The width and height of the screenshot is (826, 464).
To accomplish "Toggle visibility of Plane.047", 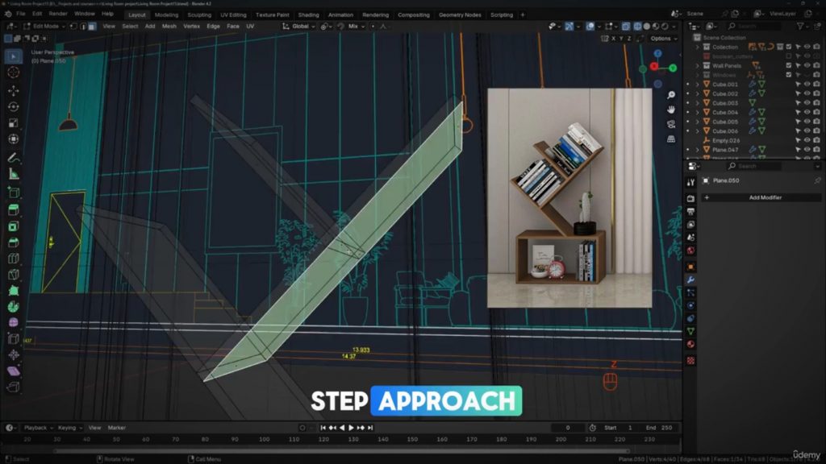I will pyautogui.click(x=807, y=150).
